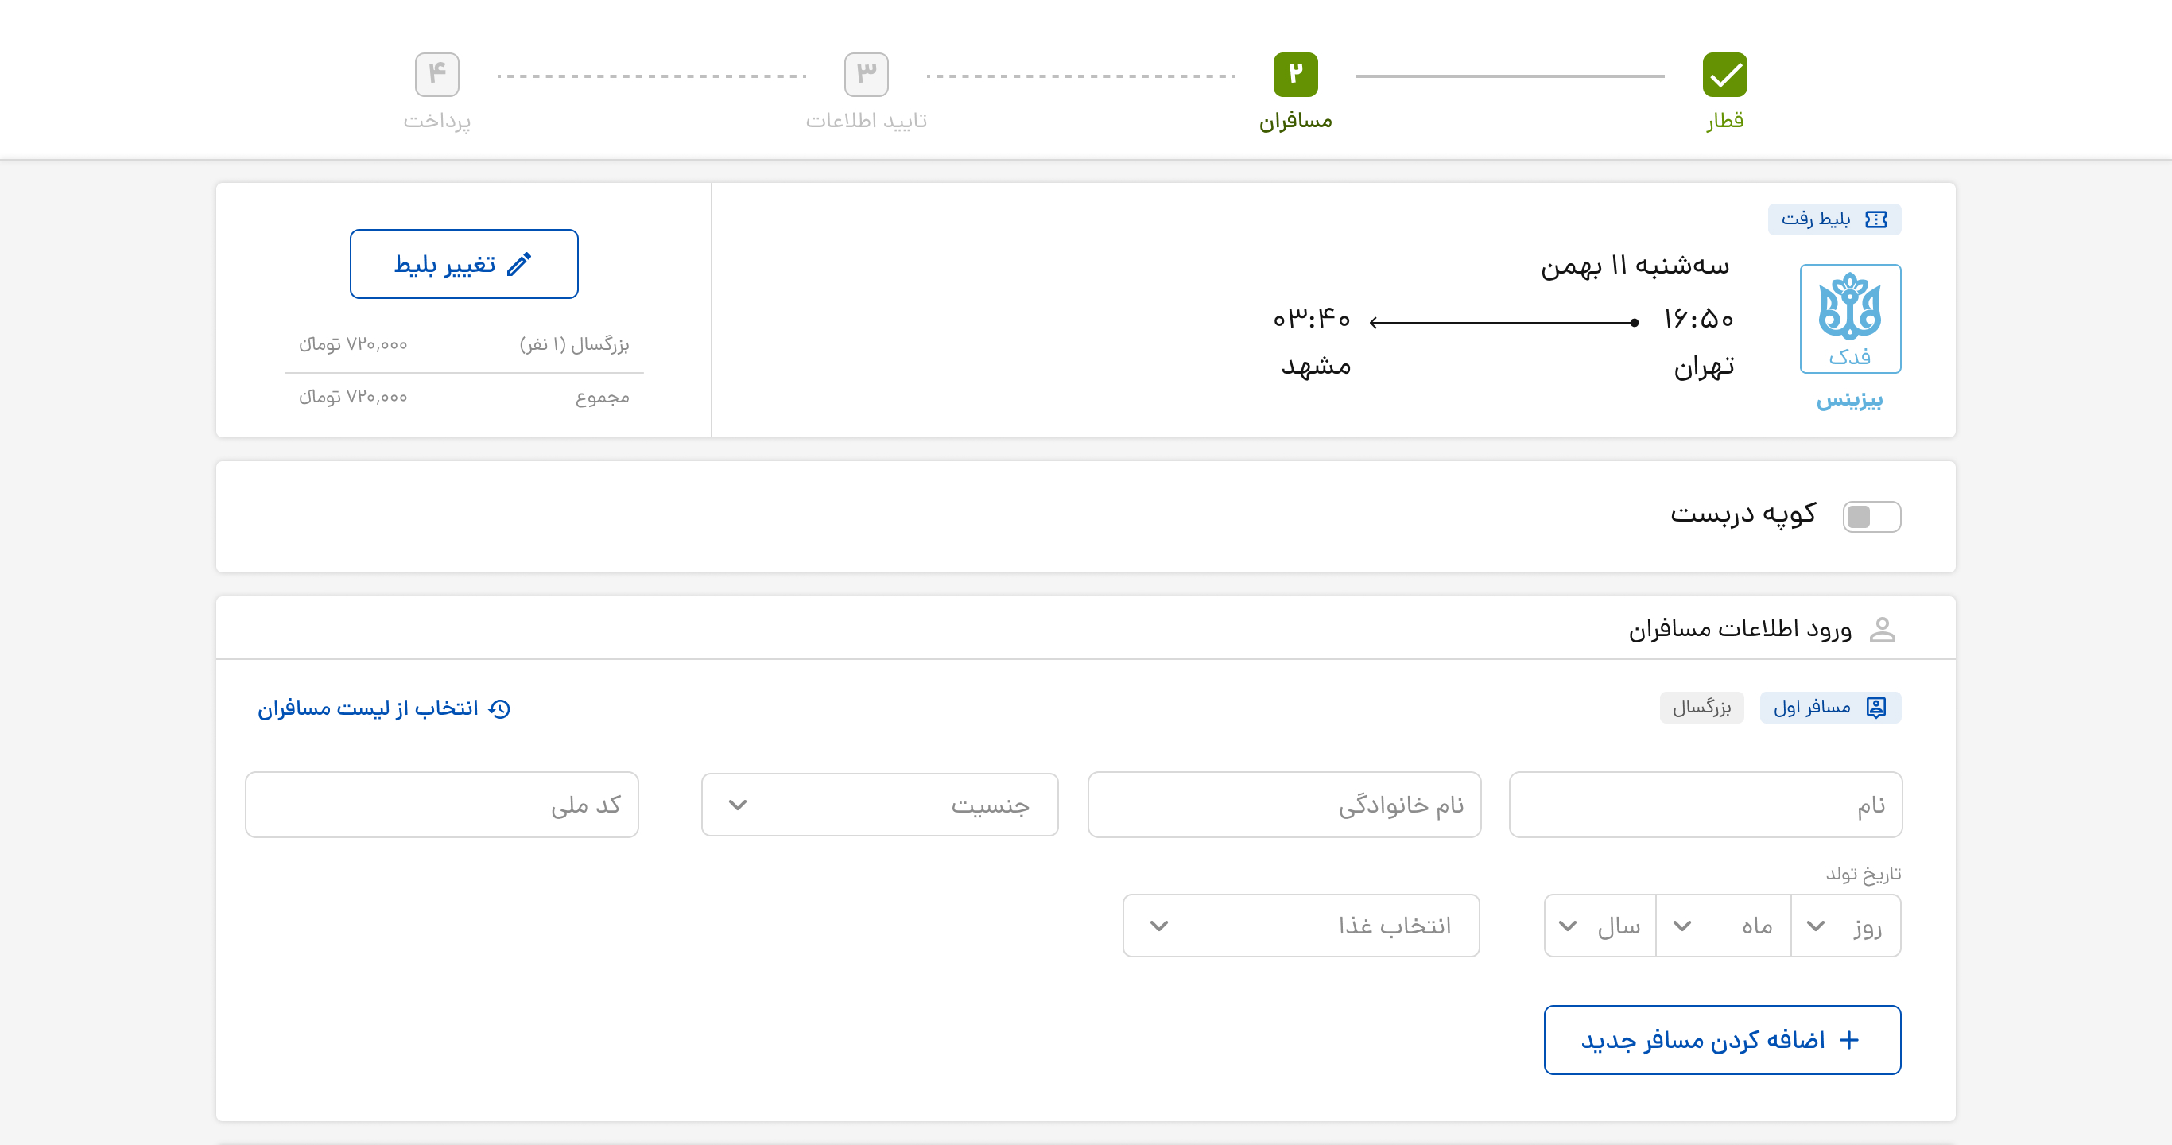Screen dimensions: 2172x1145
Task: Click the person icon beside ورود اطلاعات مسافران
Action: 1882,629
